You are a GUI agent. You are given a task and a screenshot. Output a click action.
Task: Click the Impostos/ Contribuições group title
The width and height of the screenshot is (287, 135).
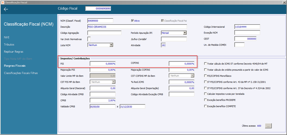(75, 59)
